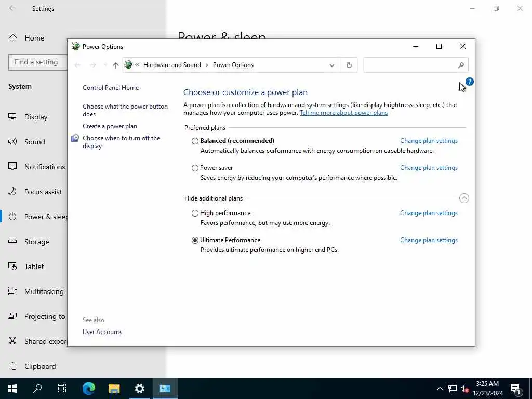
Task: Open taskbar Search magnifier
Action: (x=37, y=389)
